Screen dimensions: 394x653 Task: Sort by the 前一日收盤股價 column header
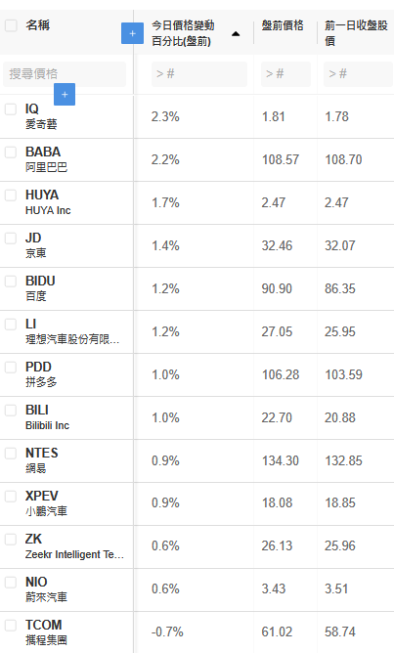356,33
